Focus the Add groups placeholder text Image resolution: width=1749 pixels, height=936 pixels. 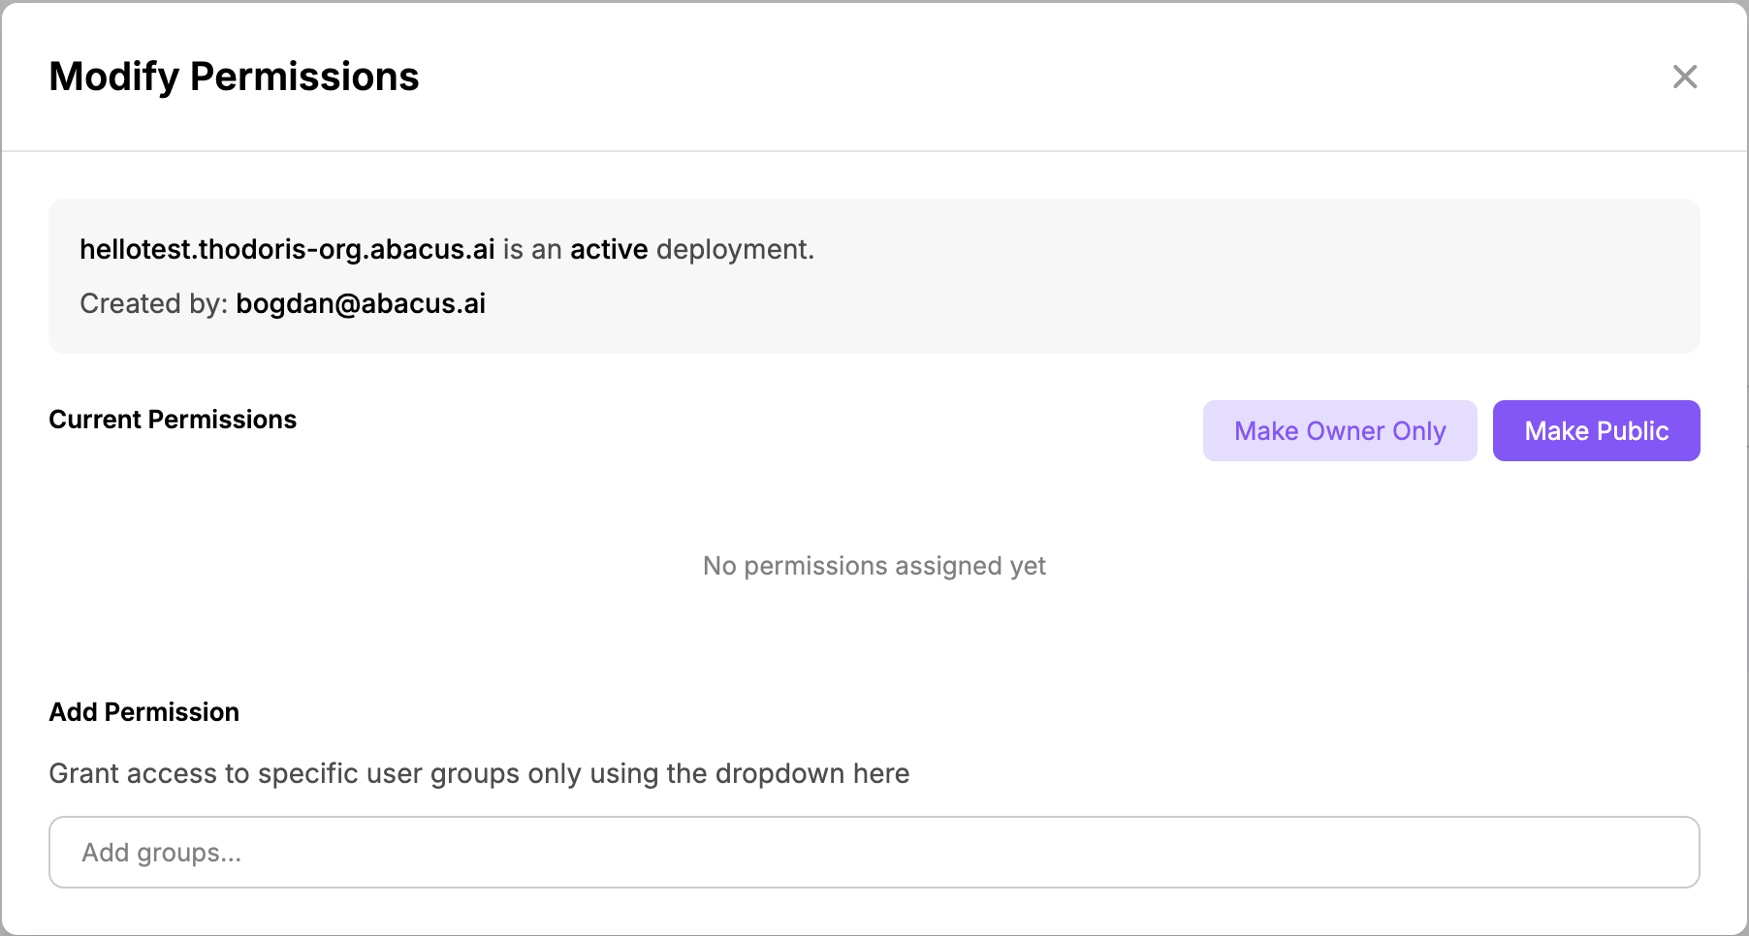tap(161, 853)
